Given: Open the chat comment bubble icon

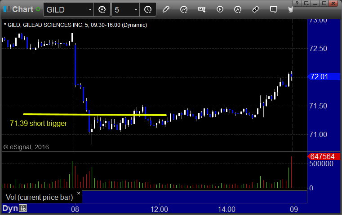Looking at the screenshot, I should tap(274, 9).
